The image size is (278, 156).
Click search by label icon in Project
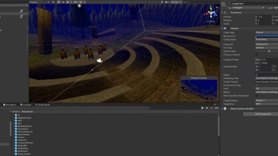[x=207, y=108]
